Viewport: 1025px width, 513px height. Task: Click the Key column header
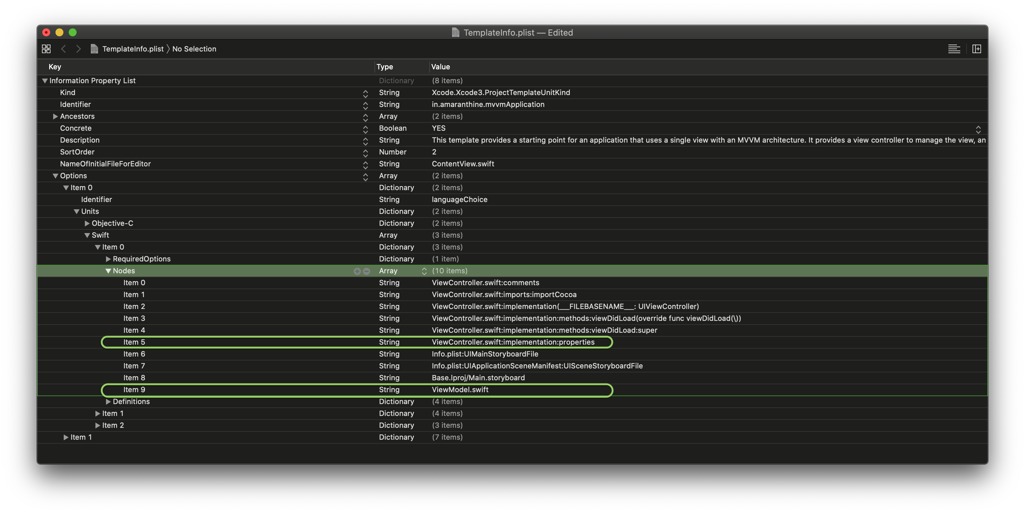(x=55, y=67)
